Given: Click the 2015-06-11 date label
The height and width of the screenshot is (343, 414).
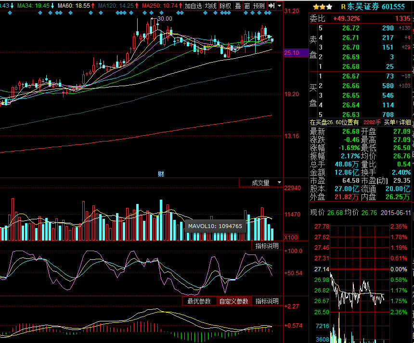Looking at the screenshot, I should [x=396, y=213].
